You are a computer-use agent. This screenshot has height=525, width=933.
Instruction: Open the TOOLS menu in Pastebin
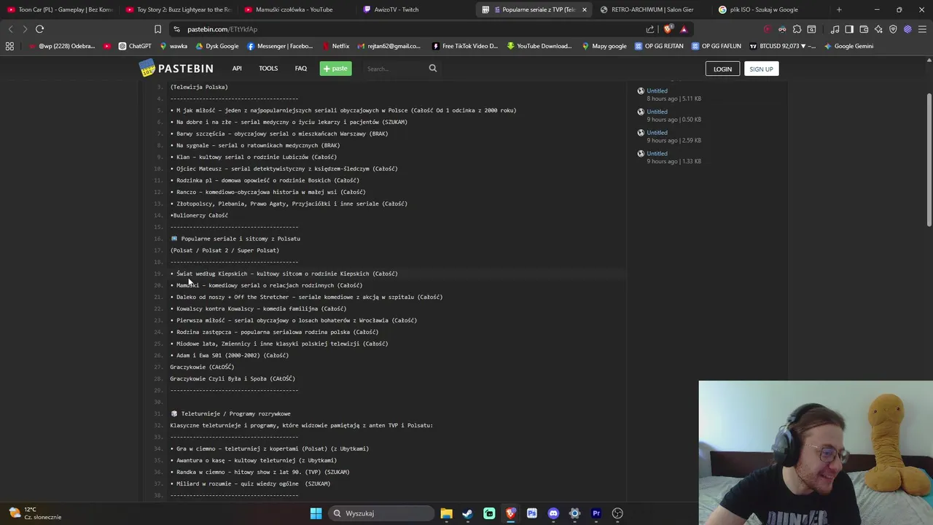tap(268, 69)
